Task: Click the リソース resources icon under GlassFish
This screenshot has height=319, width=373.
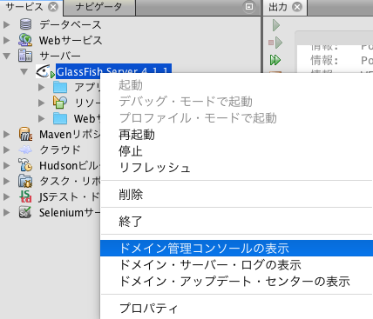Action: click(60, 103)
